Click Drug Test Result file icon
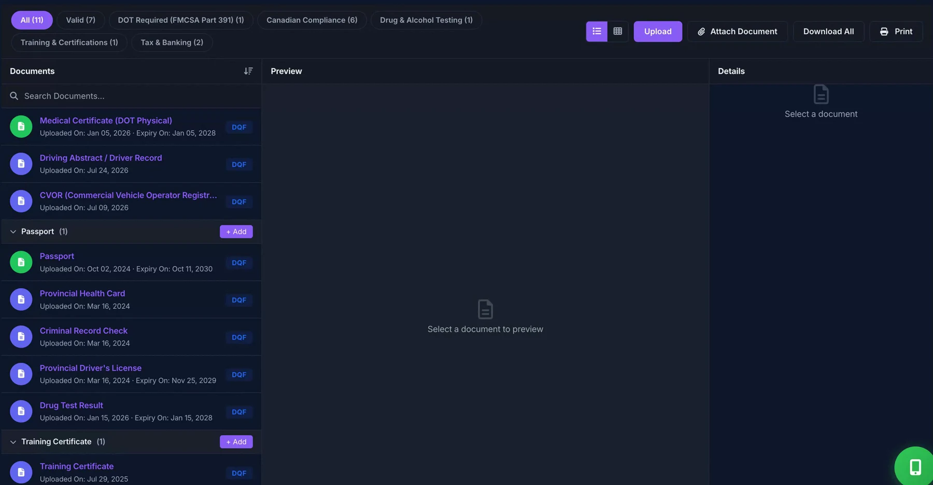 [21, 411]
